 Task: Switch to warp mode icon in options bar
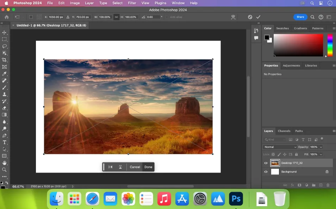233,17
